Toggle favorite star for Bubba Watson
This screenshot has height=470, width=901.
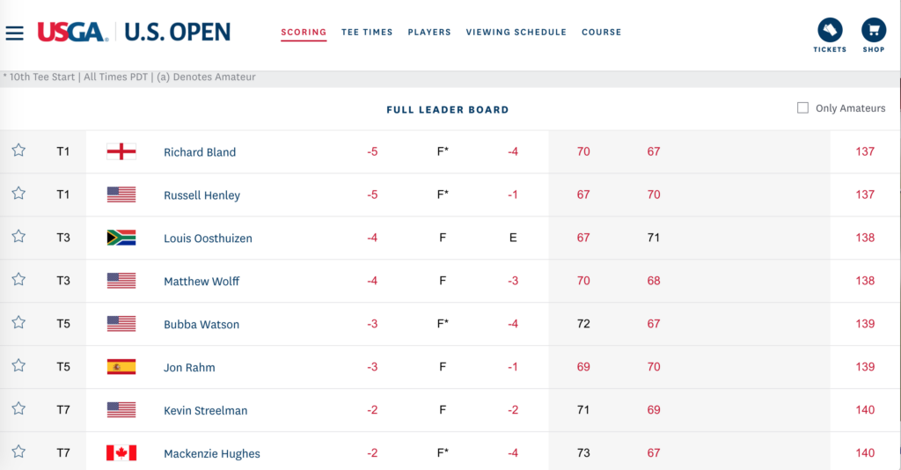pos(18,322)
